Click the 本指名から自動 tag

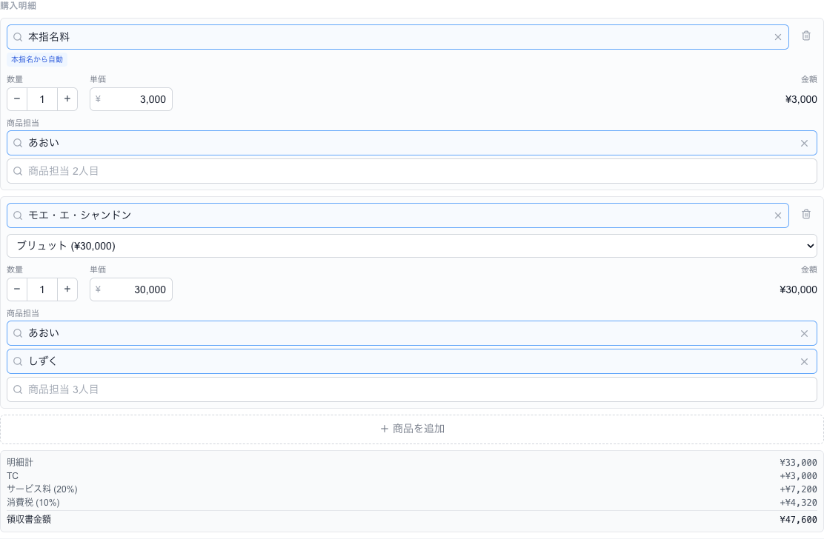[x=37, y=59]
